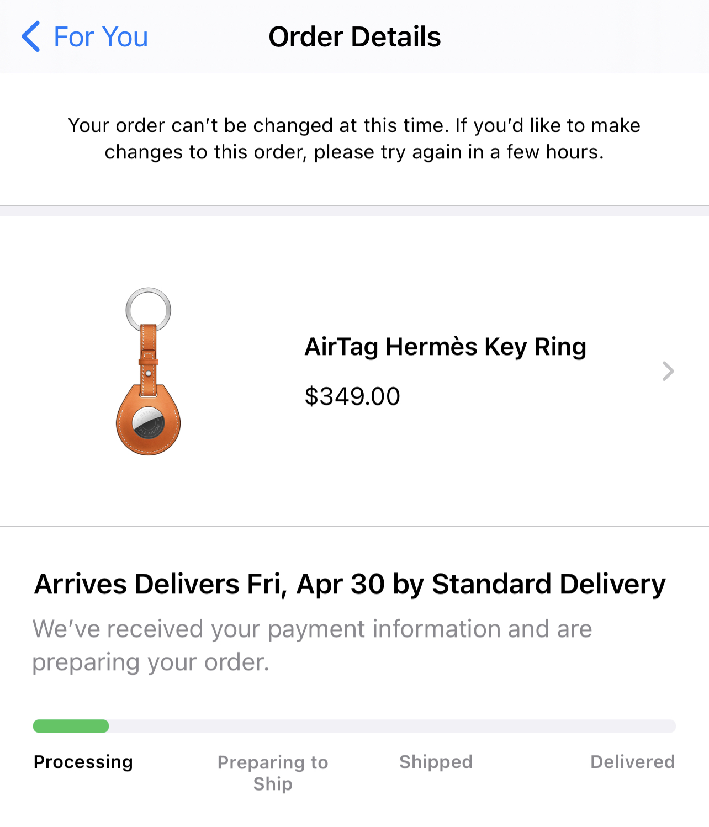Select the Shipped status step

pyautogui.click(x=436, y=762)
